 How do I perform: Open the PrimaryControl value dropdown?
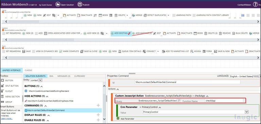(x=247, y=112)
